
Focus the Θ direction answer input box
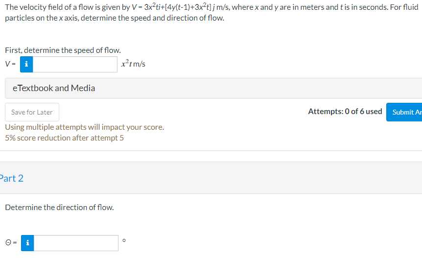click(76, 243)
